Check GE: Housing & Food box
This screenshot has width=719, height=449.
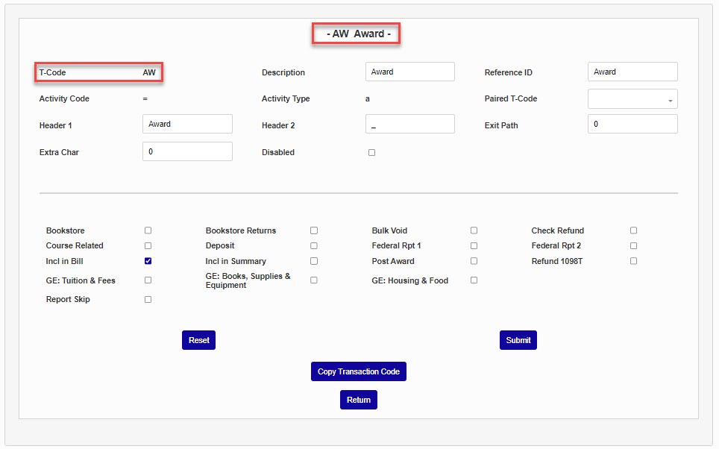pos(474,280)
